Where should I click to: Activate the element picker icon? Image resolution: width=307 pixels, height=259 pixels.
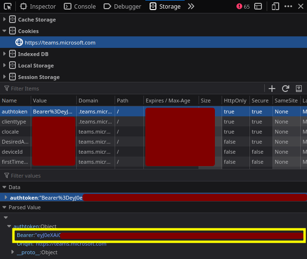8,6
